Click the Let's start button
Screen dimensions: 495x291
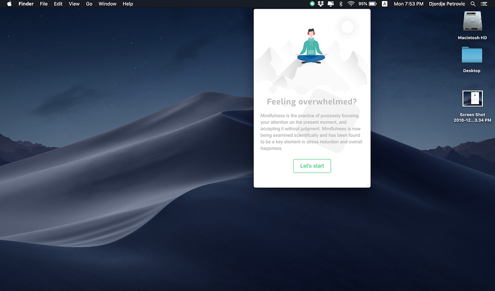(312, 166)
